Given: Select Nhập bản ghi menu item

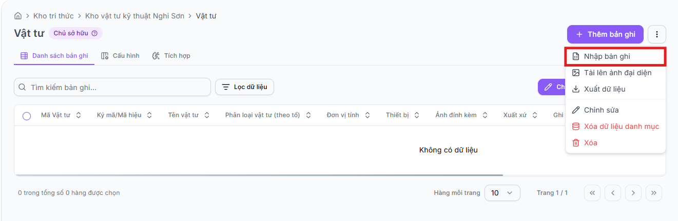Looking at the screenshot, I should pyautogui.click(x=615, y=56).
